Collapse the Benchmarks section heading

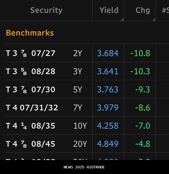pos(30,33)
